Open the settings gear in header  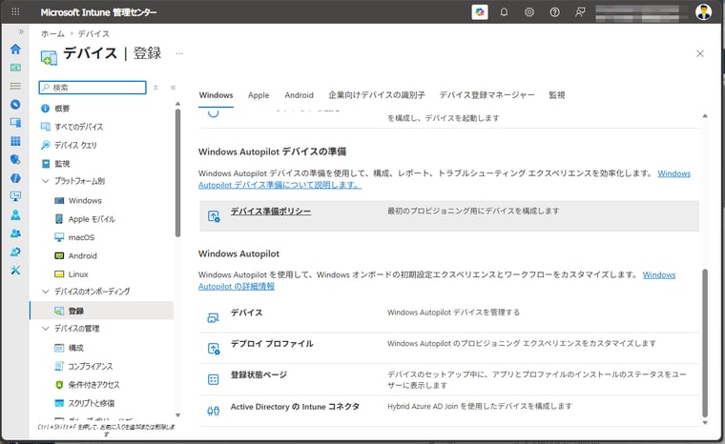(x=528, y=12)
